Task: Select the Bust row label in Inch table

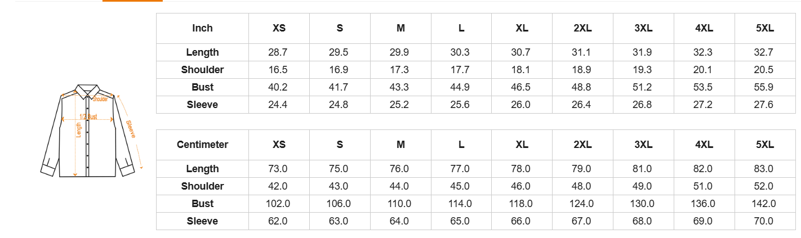Action: click(202, 87)
